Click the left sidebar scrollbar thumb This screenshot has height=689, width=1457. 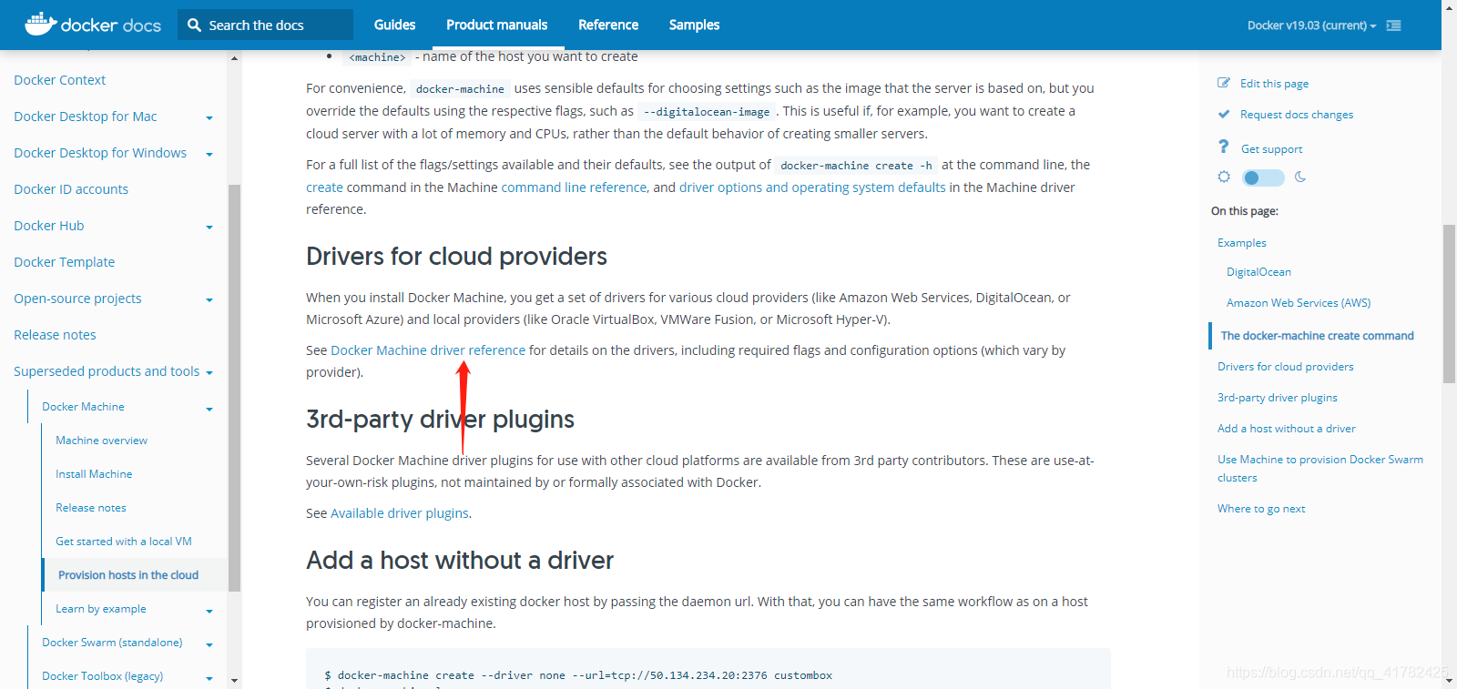click(234, 388)
